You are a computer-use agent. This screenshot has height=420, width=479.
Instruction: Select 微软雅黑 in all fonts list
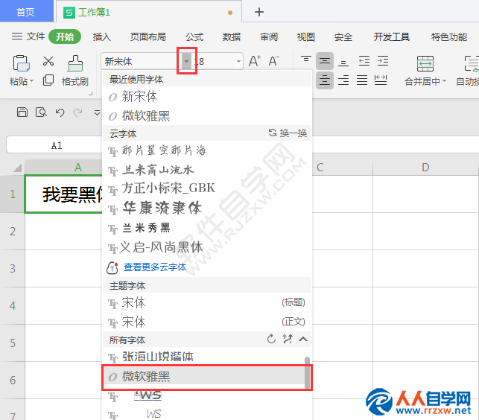(x=204, y=376)
